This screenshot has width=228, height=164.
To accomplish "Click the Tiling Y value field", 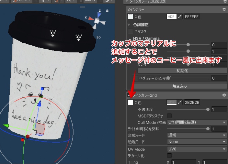I will click(x=215, y=162).
